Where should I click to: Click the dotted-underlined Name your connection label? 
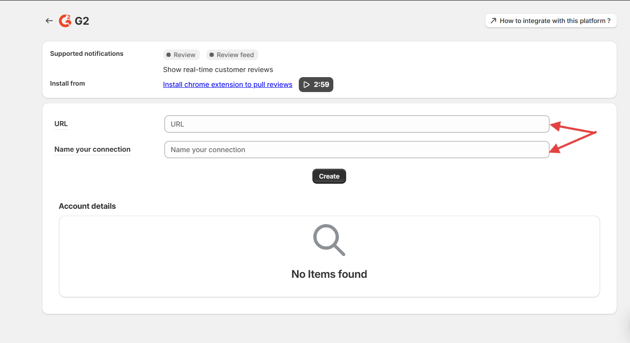92,150
